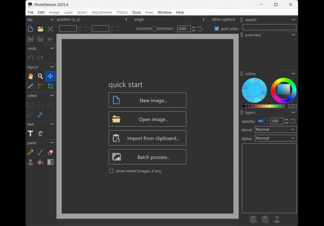Open the blend mode dropdown
The width and height of the screenshot is (324, 226).
[x=275, y=130]
